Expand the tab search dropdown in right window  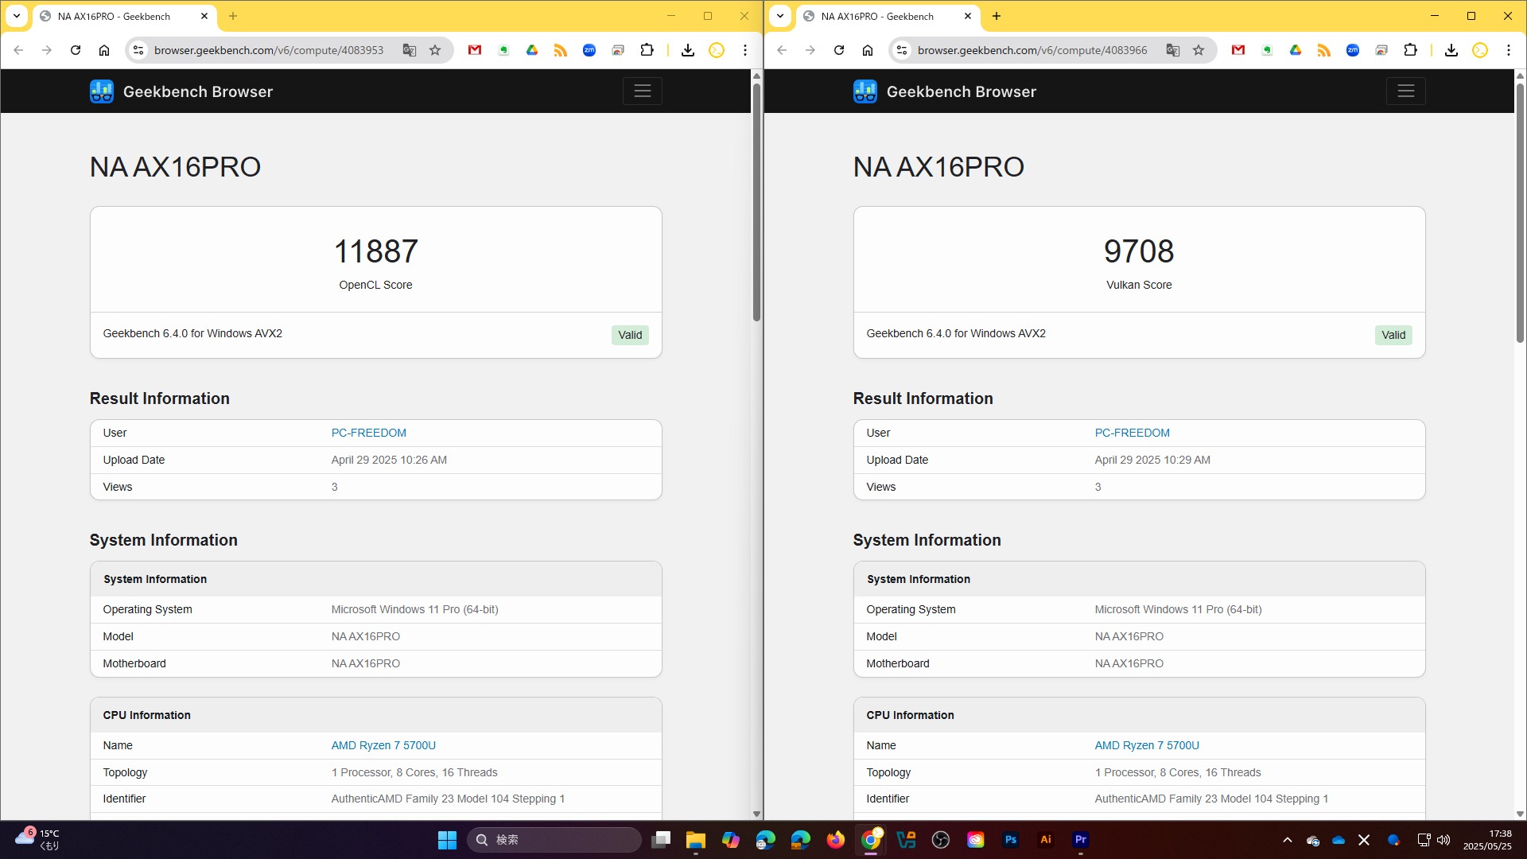780,16
